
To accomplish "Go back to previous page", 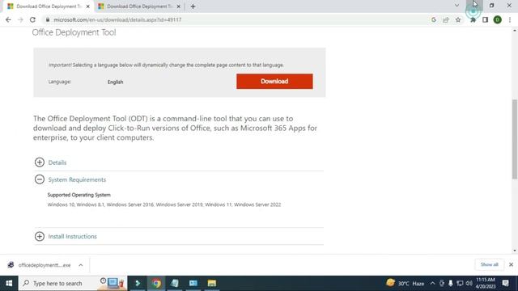I will [x=8, y=19].
